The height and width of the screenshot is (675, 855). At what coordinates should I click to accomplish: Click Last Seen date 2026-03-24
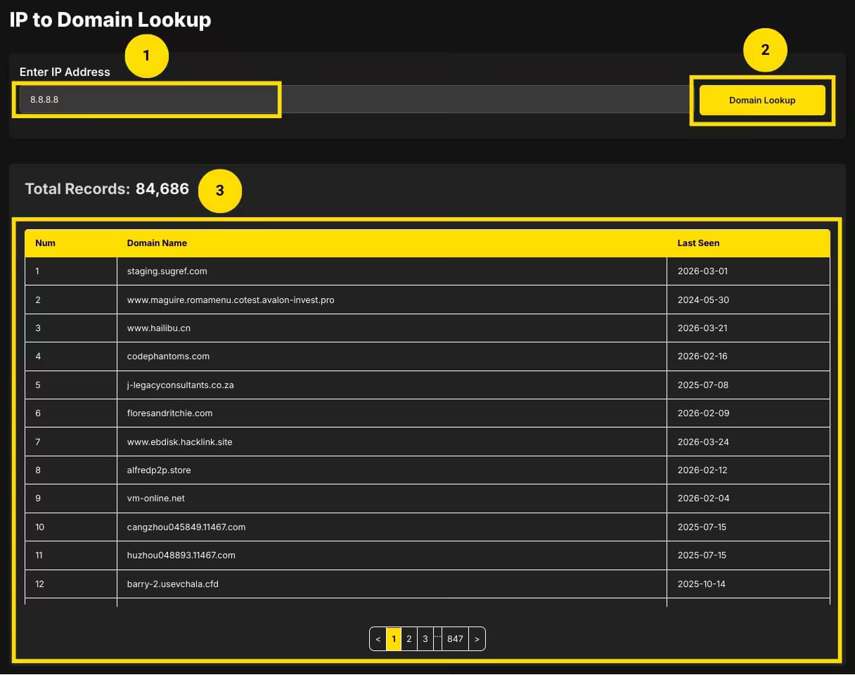[x=703, y=442]
